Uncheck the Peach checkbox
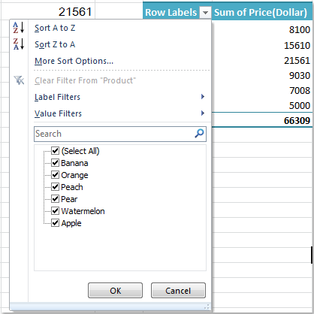 (x=55, y=187)
